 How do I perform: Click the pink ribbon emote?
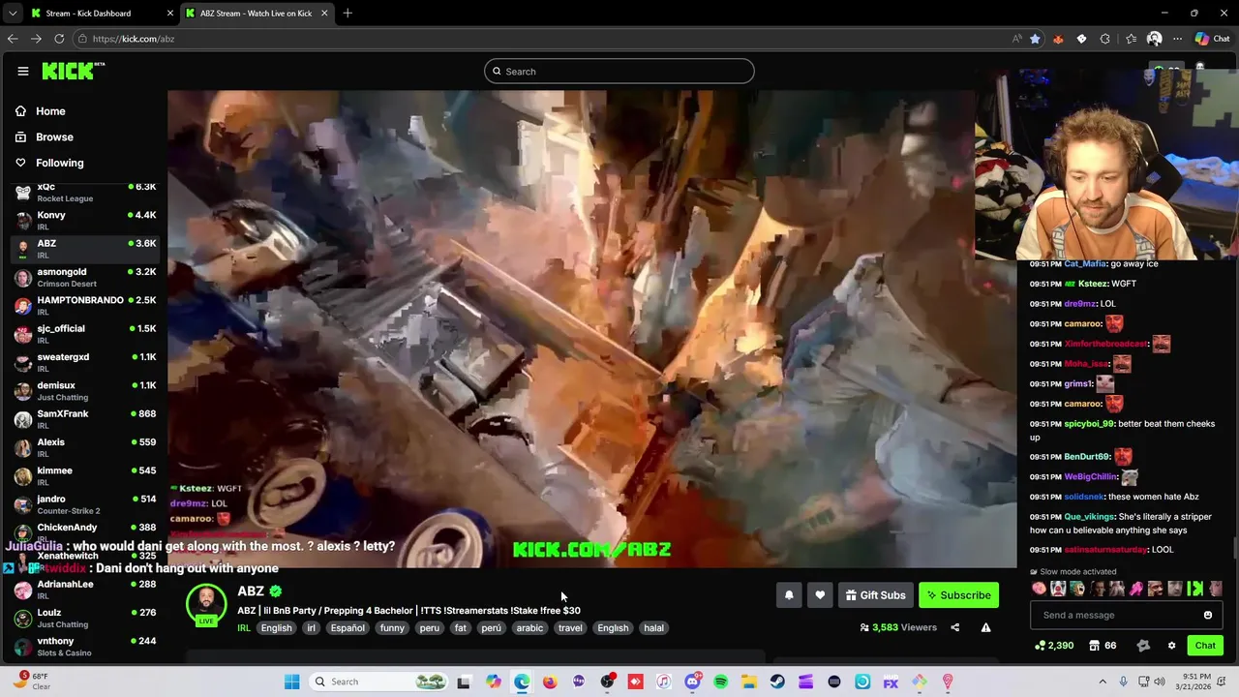(1136, 589)
